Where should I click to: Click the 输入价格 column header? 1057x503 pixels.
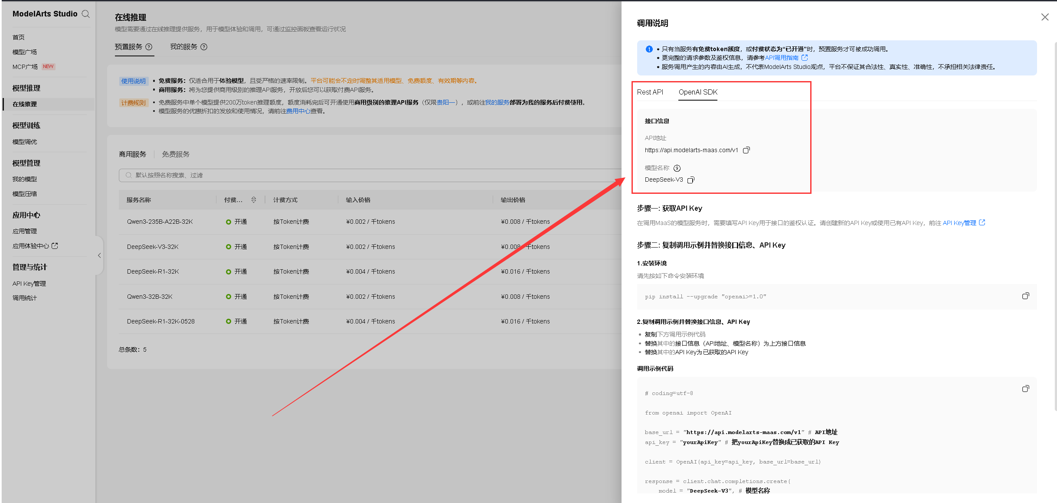[x=358, y=200]
